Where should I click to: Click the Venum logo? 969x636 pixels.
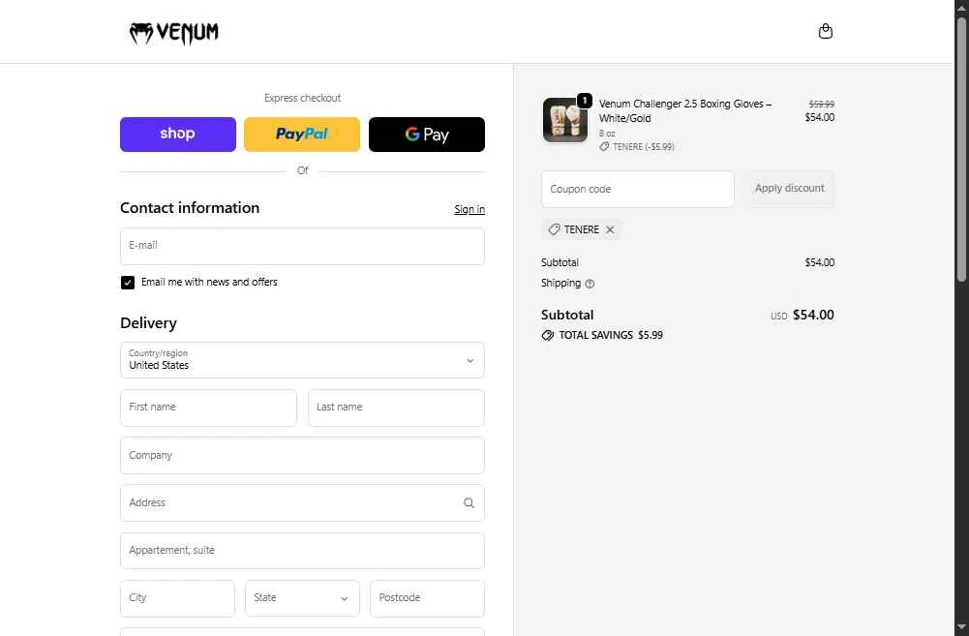coord(173,33)
